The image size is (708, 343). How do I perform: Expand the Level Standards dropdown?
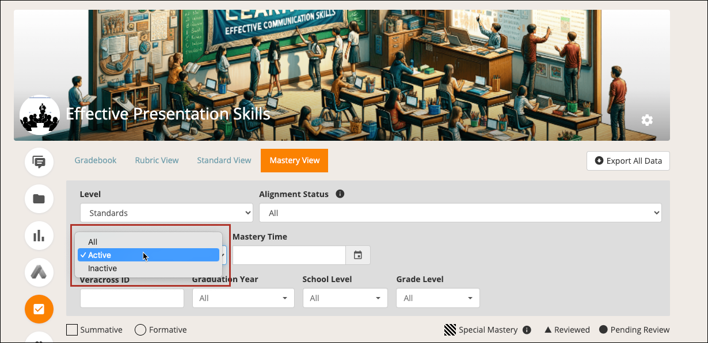point(166,213)
